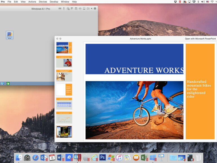Click the green app icon in Windows VM taskbar
Screen dimensions: 217x163
tap(8, 83)
